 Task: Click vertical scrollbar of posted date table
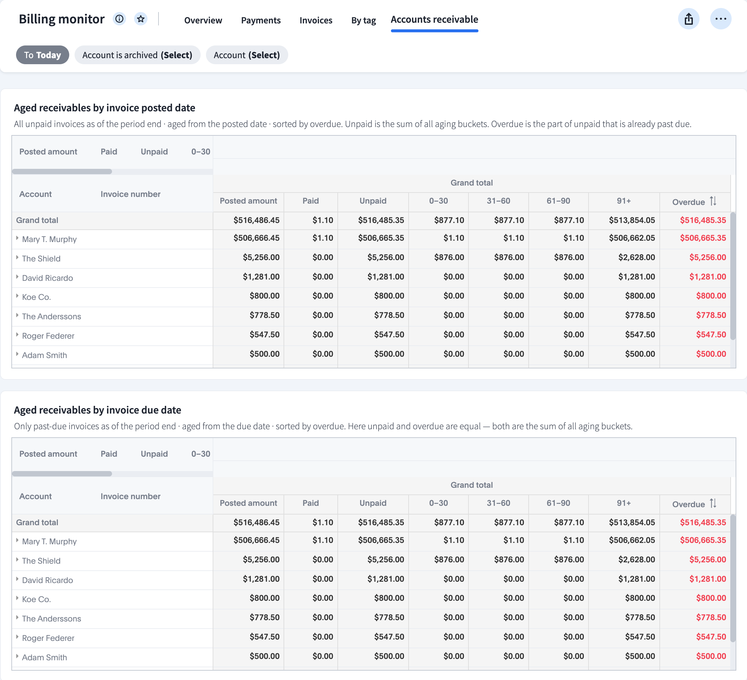pos(733,276)
